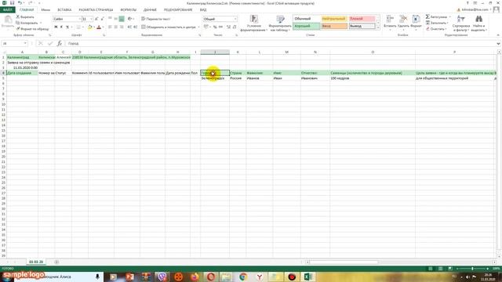This screenshot has height=282, width=502.
Task: Increase decimal places
Action: pyautogui.click(x=228, y=27)
